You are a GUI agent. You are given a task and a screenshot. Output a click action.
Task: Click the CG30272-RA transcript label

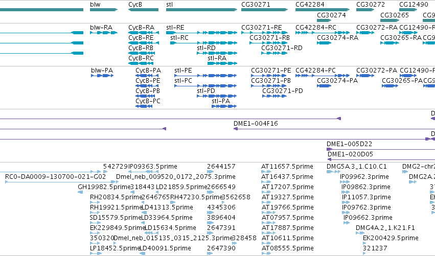(377, 28)
